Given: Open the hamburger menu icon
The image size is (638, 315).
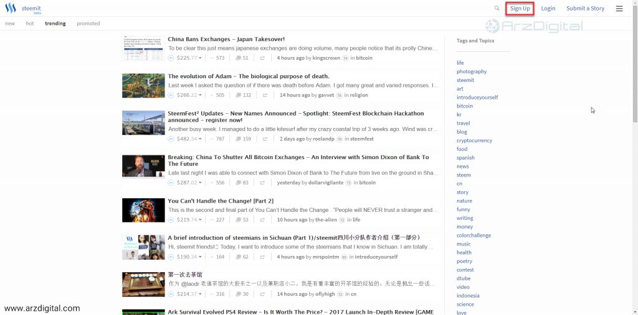Looking at the screenshot, I should pyautogui.click(x=619, y=9).
